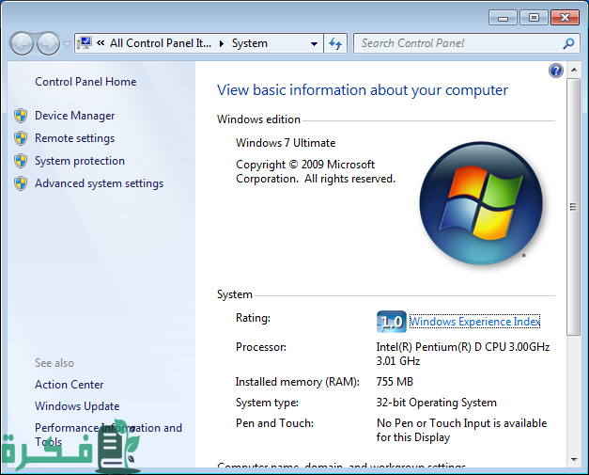Open Remote settings from the sidebar
The image size is (589, 475).
(x=74, y=138)
